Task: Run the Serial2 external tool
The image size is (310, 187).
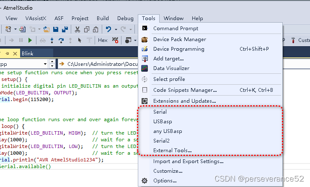Action: (211, 141)
